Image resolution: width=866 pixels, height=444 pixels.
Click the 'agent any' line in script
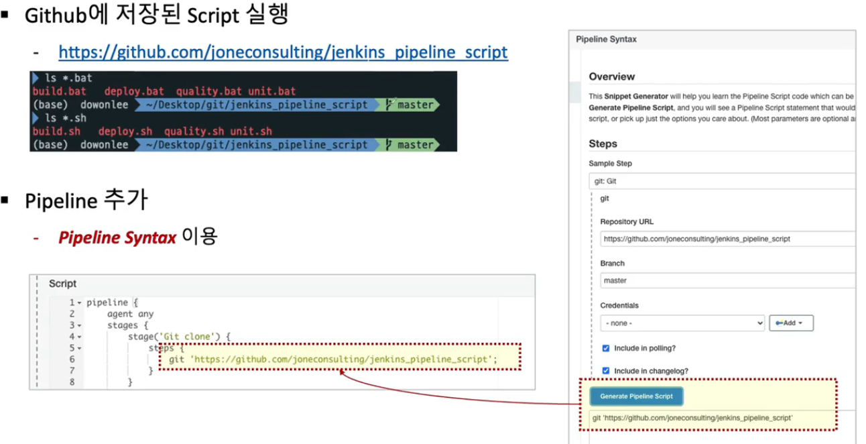point(130,314)
